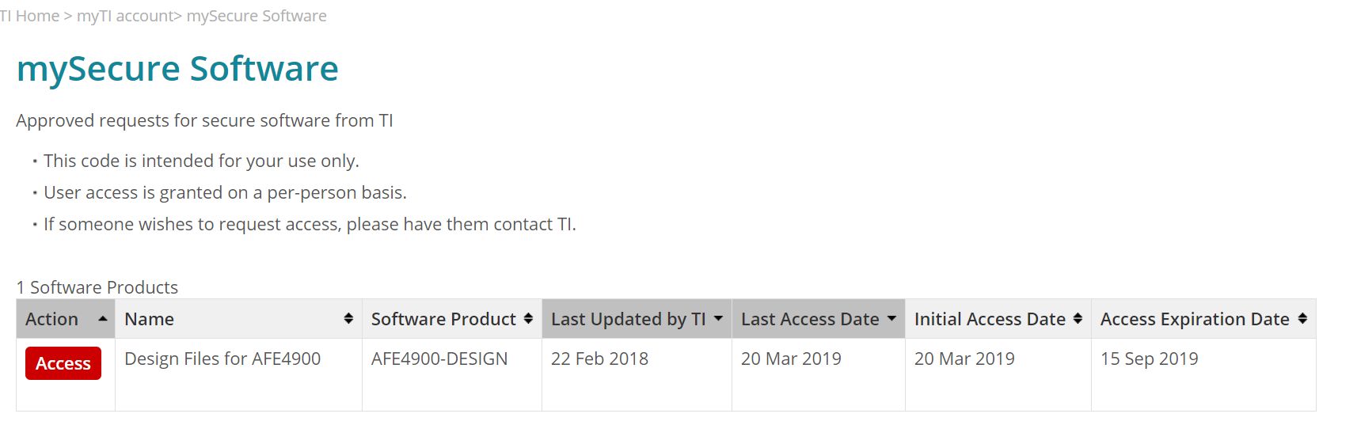Click the AFE4900-DESIGN product cell
Image resolution: width=1357 pixels, height=444 pixels.
tap(439, 359)
